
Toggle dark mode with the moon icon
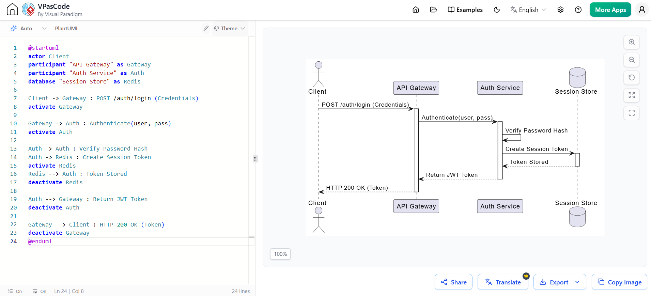point(497,10)
